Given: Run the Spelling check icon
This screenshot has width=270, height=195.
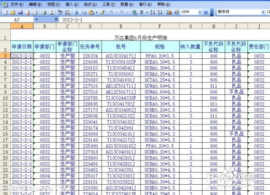Looking at the screenshot, I should click(60, 12).
